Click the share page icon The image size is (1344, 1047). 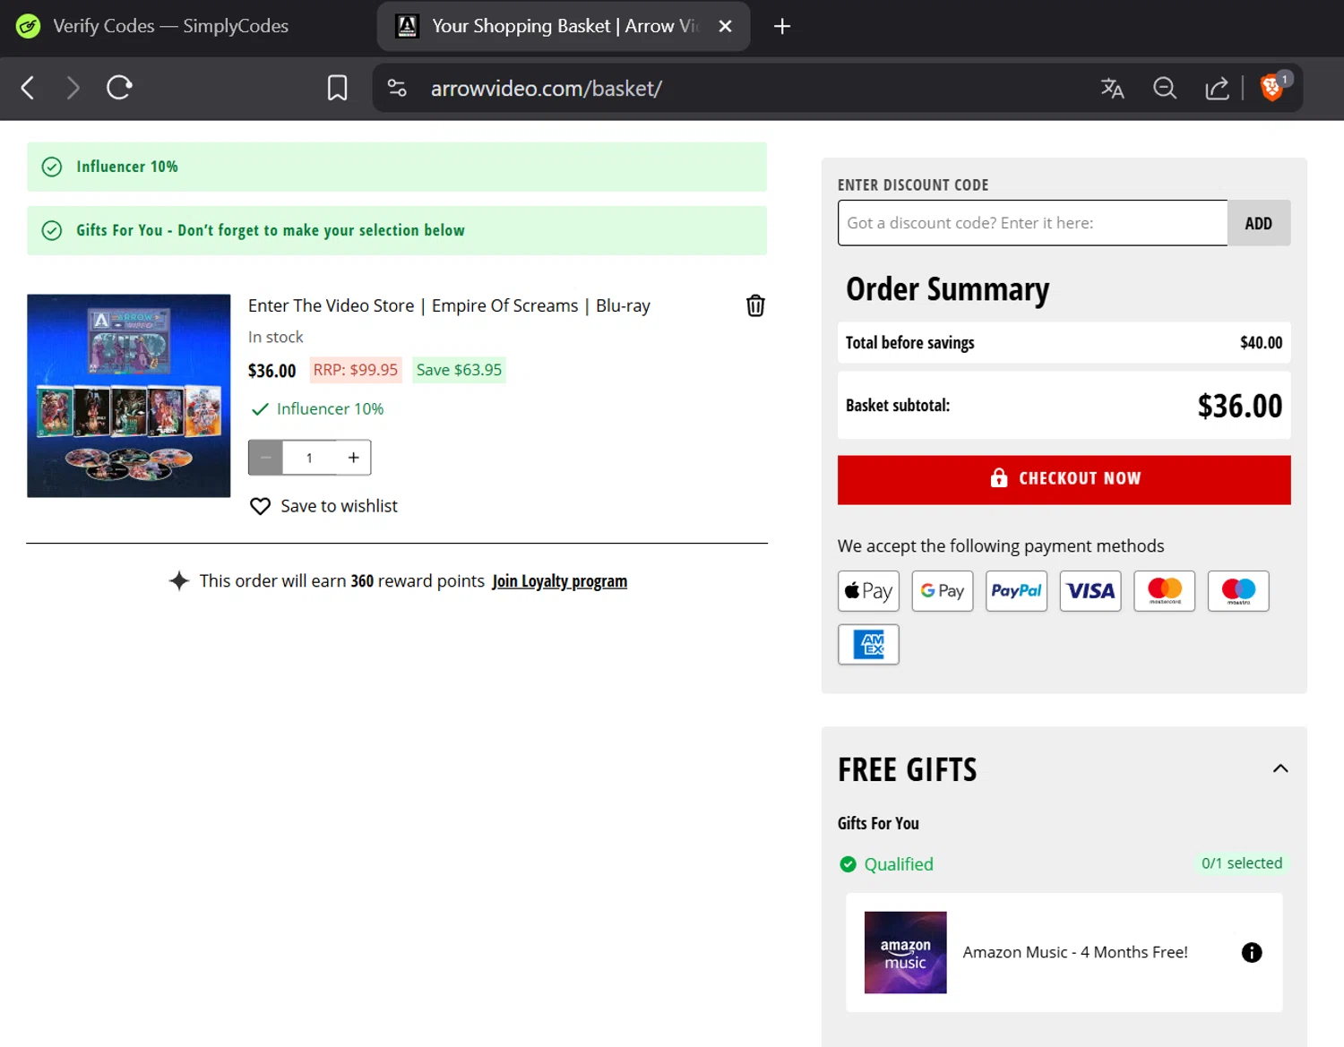(x=1217, y=88)
